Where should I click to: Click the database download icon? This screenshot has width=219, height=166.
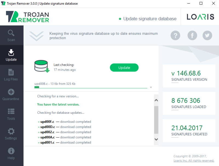click(42, 66)
